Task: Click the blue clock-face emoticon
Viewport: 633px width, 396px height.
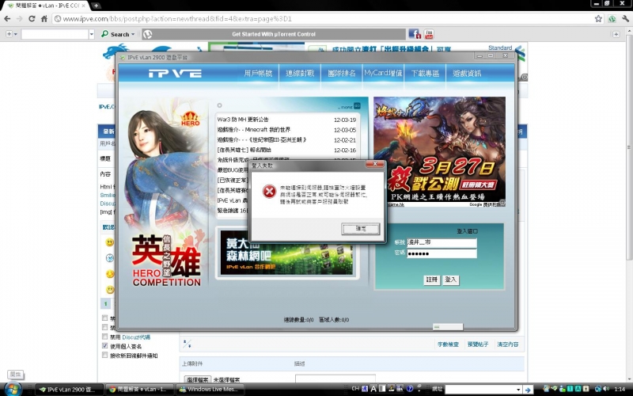Action: [x=109, y=258]
